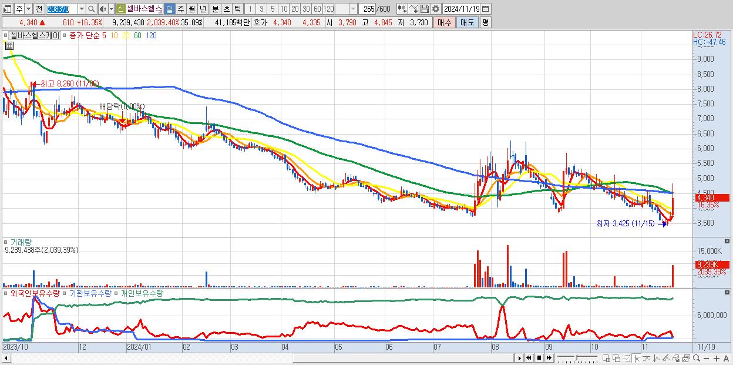733x365 pixels.
Task: Switch to monthly (월) chart period
Action: 191,9
